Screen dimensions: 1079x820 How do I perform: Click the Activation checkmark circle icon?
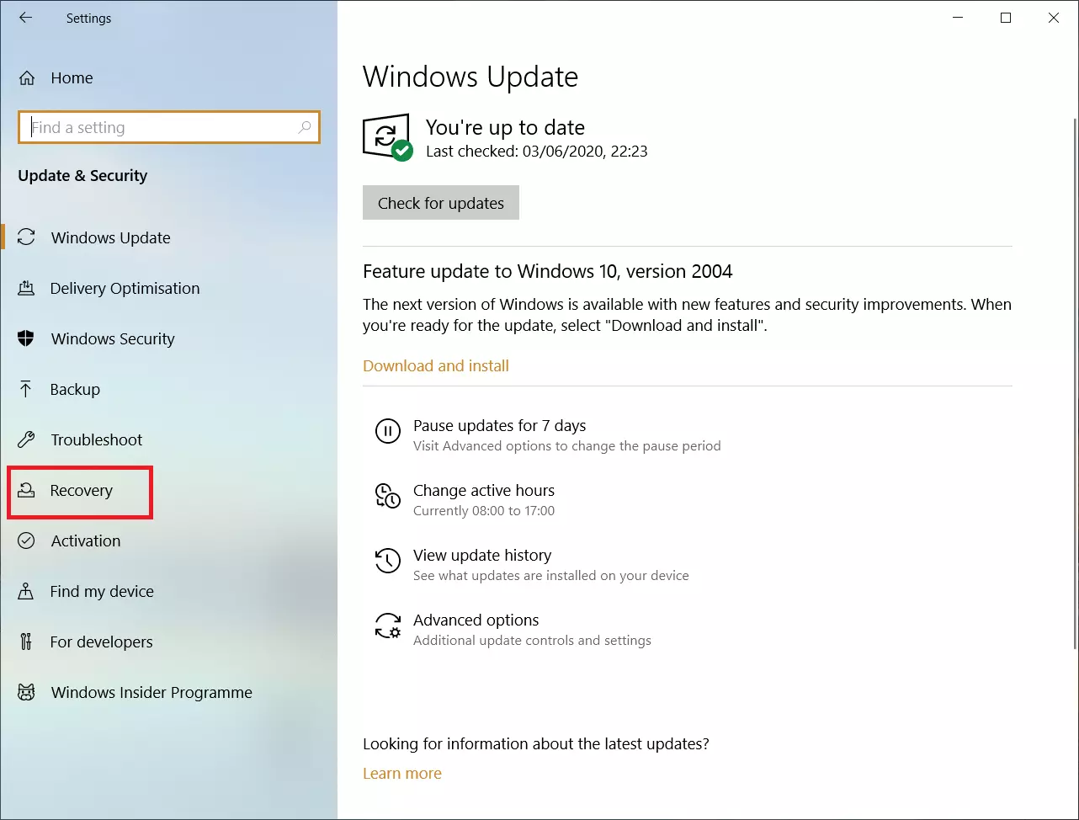pos(26,540)
